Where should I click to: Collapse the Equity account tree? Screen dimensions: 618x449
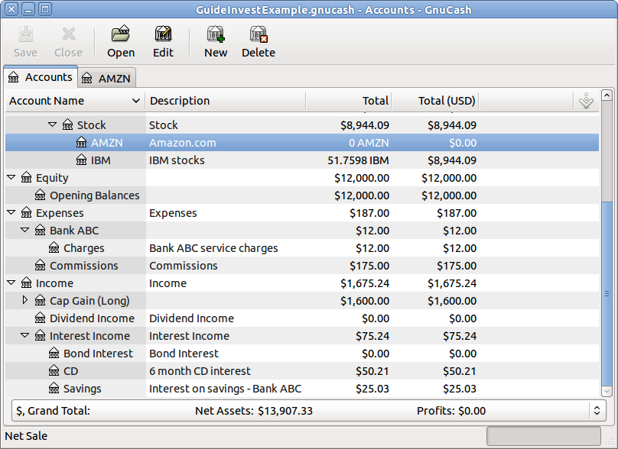tap(11, 178)
